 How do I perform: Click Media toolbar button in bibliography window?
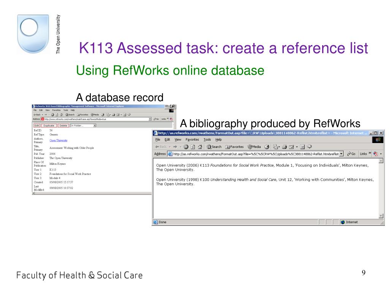(x=254, y=147)
